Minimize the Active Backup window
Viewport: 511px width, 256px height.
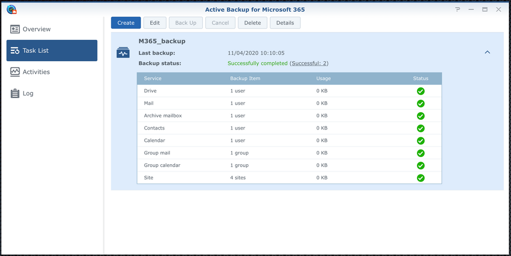tap(471, 9)
